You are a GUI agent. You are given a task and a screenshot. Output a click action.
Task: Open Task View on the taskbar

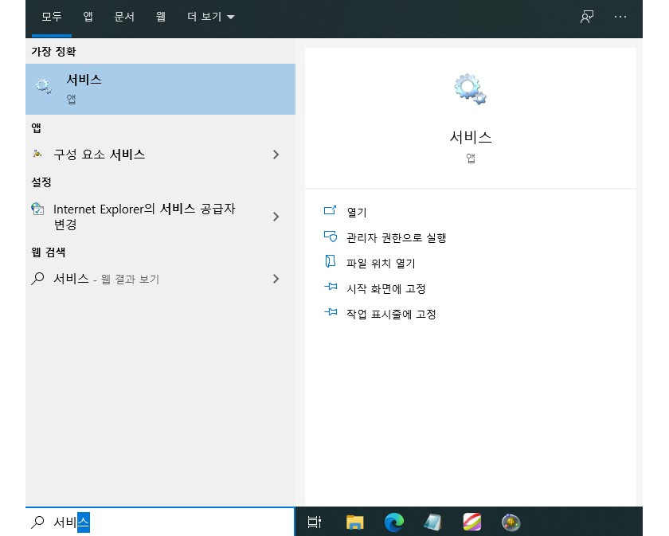tap(315, 522)
